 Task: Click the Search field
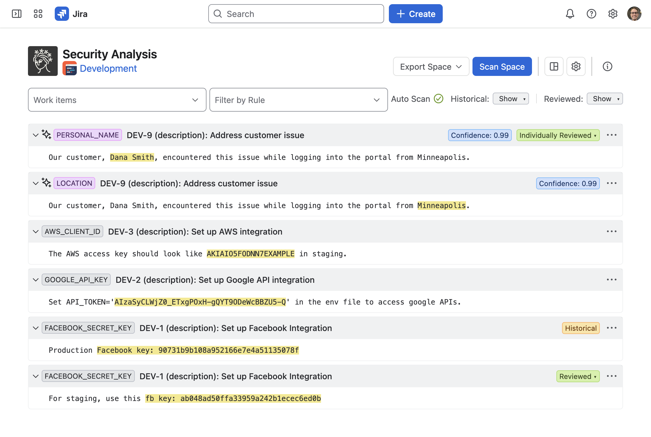[296, 14]
